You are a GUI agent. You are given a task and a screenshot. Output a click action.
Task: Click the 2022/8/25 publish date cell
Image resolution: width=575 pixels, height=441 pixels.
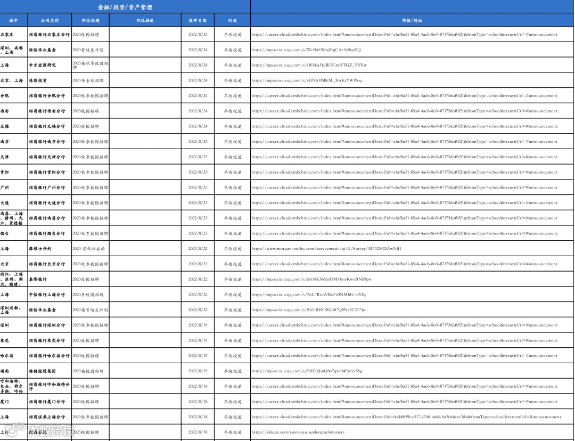click(x=198, y=35)
